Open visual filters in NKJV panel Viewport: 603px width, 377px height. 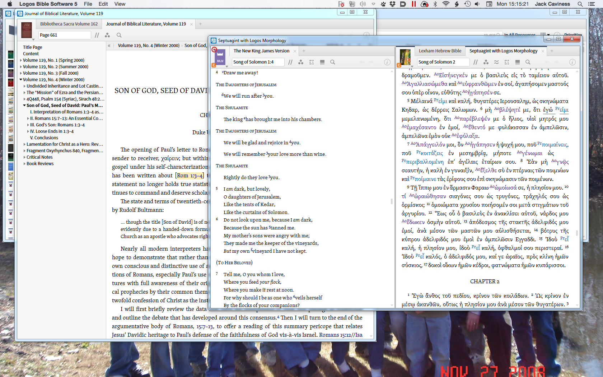(x=301, y=62)
